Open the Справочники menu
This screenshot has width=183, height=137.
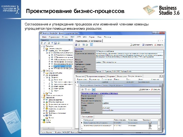click(x=54, y=37)
